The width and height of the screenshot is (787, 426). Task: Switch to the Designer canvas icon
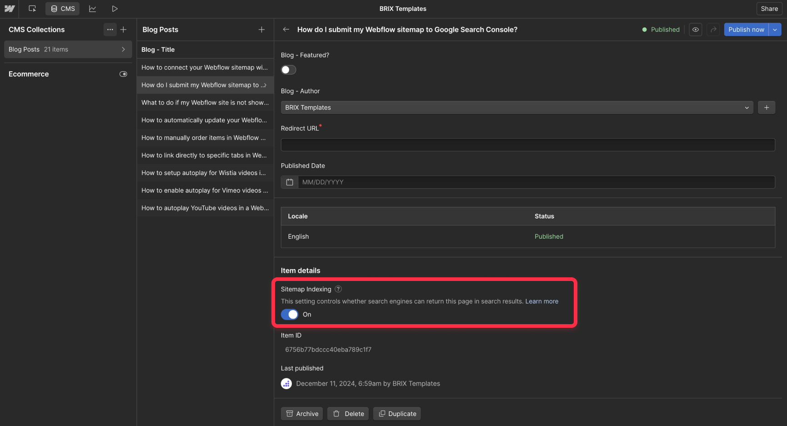tap(32, 9)
